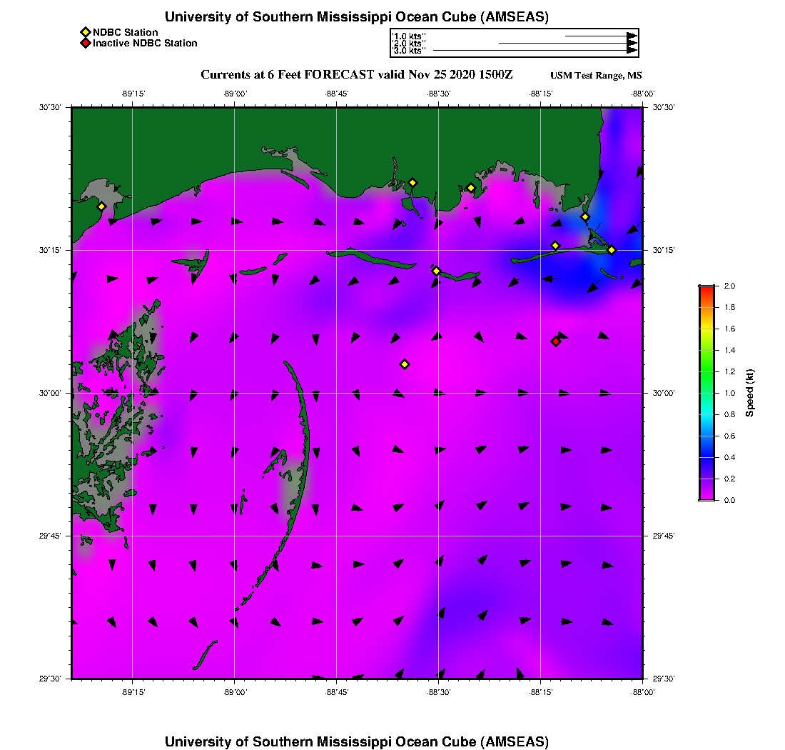The height and width of the screenshot is (750, 785).
Task: Click the 3.0 kts reference arrow in legend
Action: [534, 51]
